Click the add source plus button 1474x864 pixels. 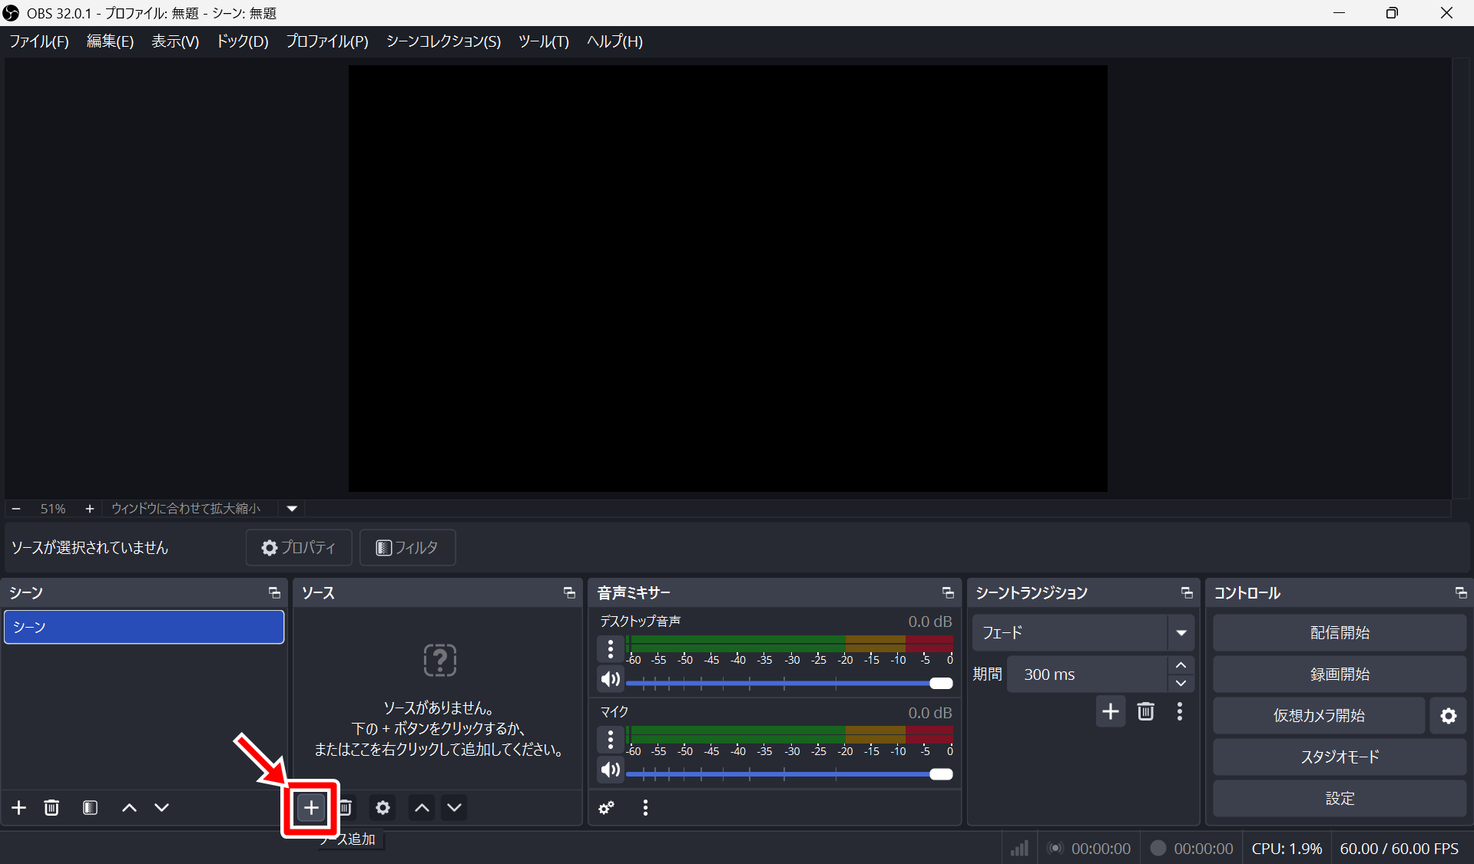click(311, 807)
